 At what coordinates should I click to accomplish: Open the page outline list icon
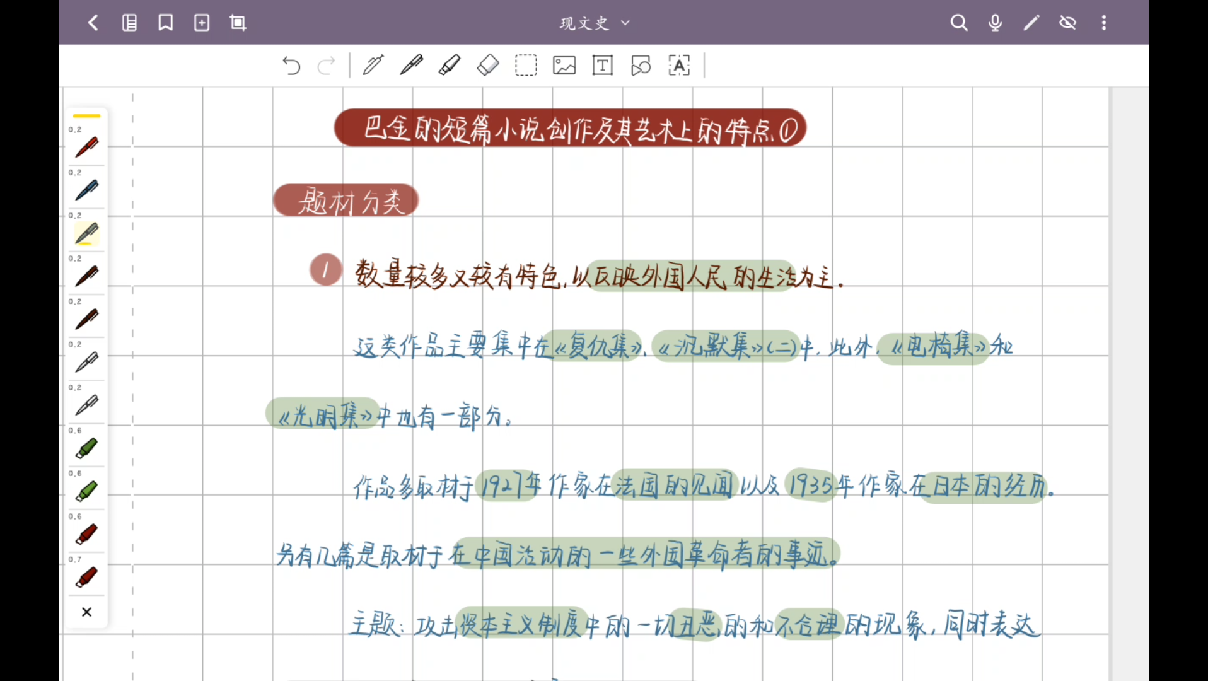129,23
